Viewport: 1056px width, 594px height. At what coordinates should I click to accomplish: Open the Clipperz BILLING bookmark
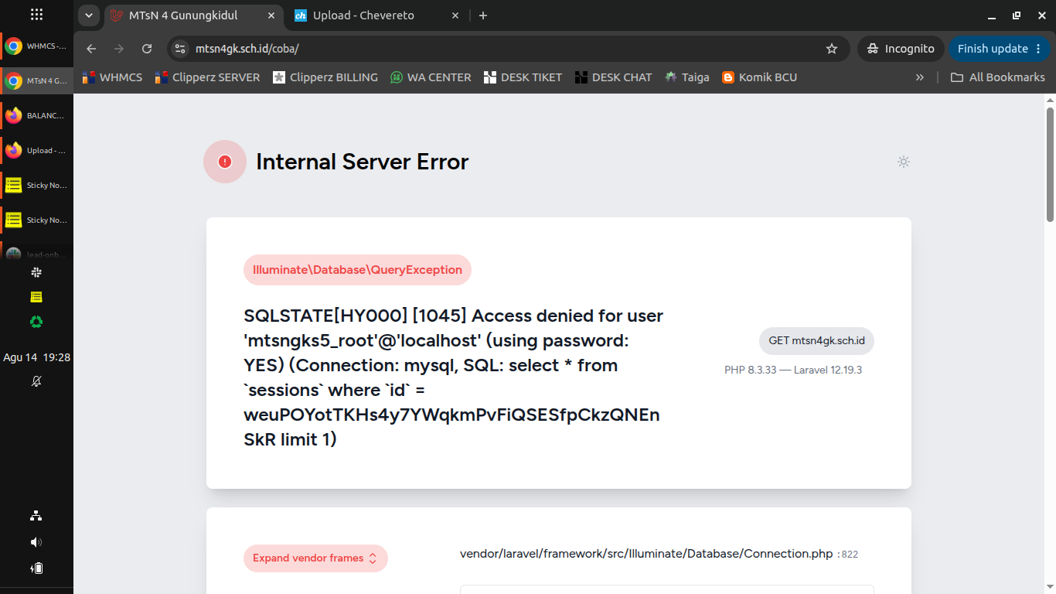(x=325, y=77)
